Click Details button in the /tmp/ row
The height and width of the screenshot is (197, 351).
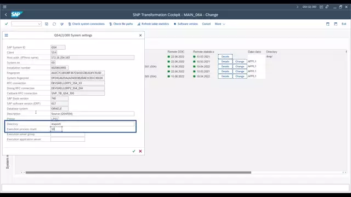(x=225, y=57)
